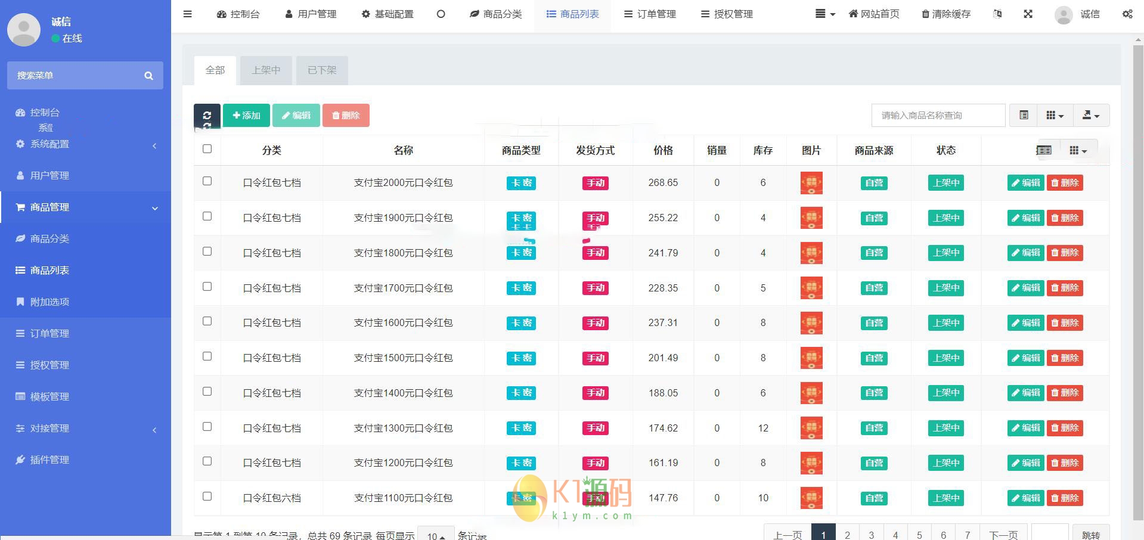Check the select-all checkbox in table header
The image size is (1144, 540).
pyautogui.click(x=207, y=149)
